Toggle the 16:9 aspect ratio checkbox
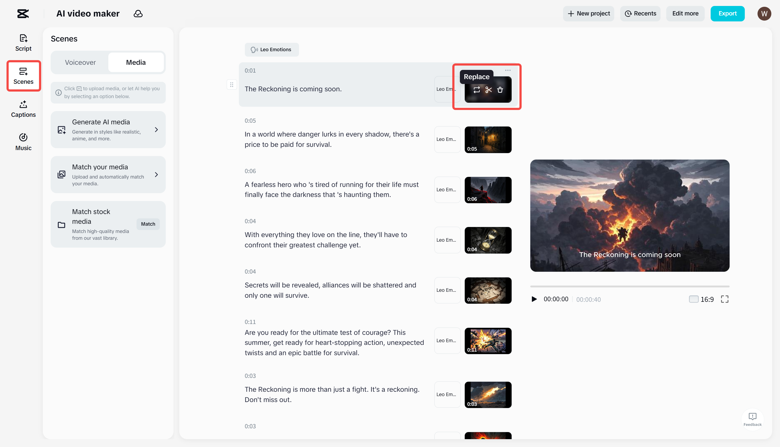This screenshot has width=780, height=447. (x=694, y=299)
